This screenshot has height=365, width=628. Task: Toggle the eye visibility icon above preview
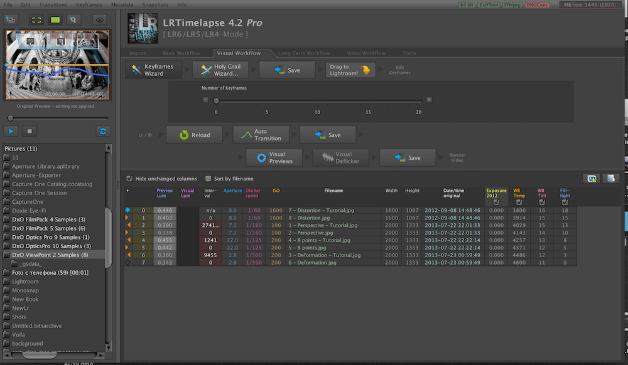coord(99,19)
